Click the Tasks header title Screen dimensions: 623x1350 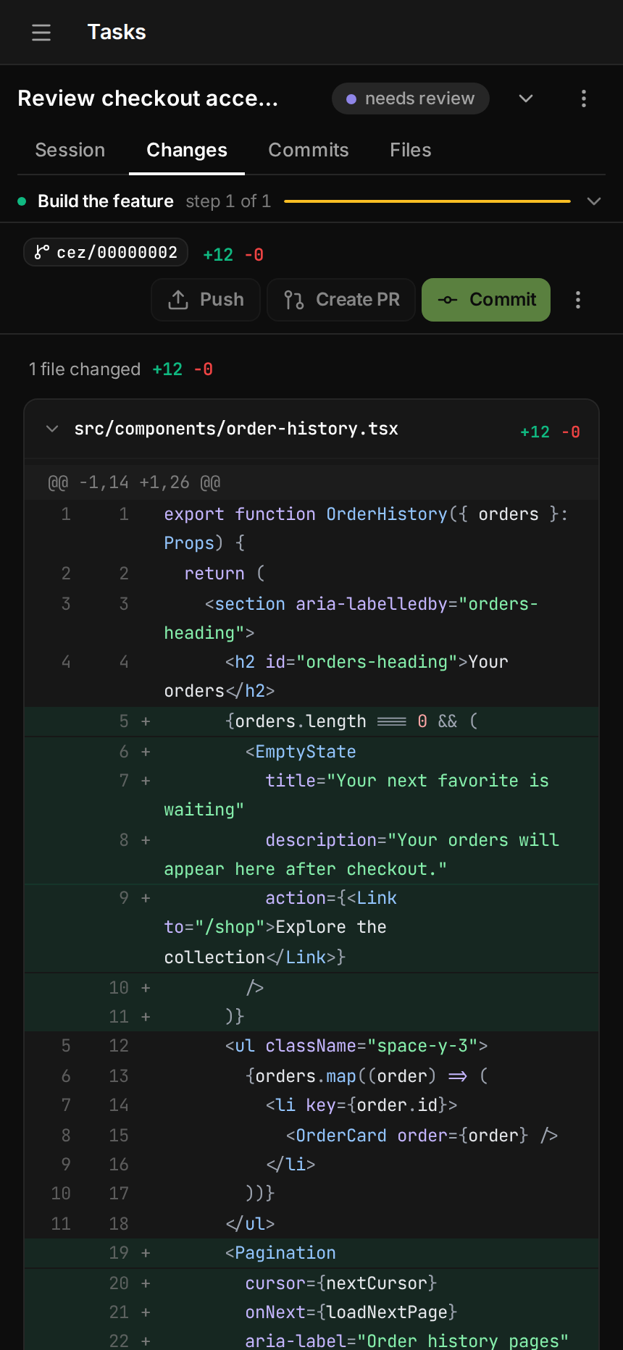[117, 33]
